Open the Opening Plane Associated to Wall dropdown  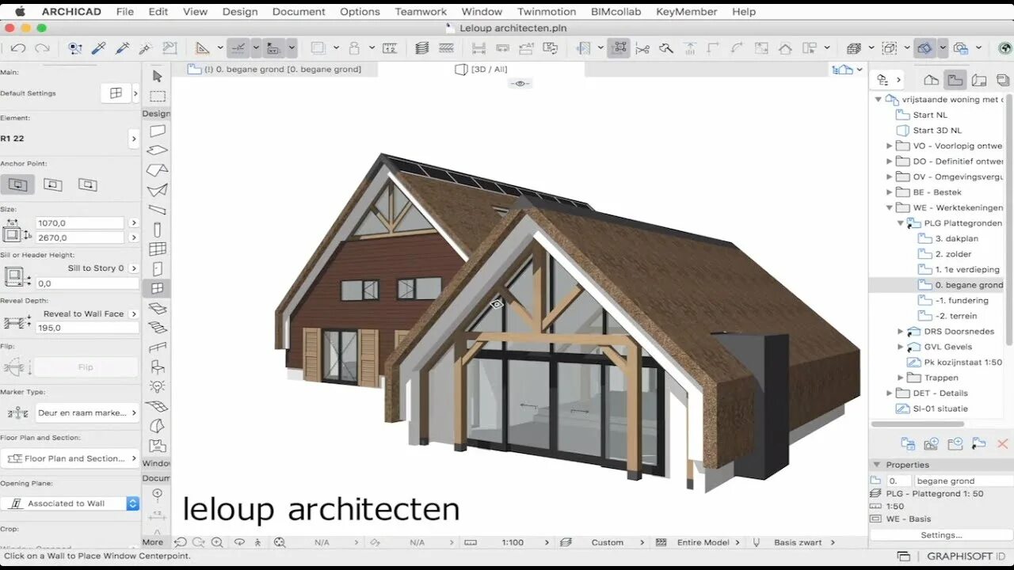[x=70, y=503]
